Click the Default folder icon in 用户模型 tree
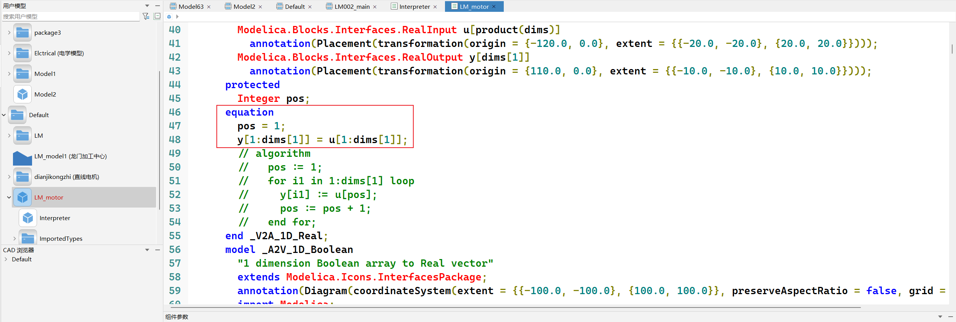 17,115
